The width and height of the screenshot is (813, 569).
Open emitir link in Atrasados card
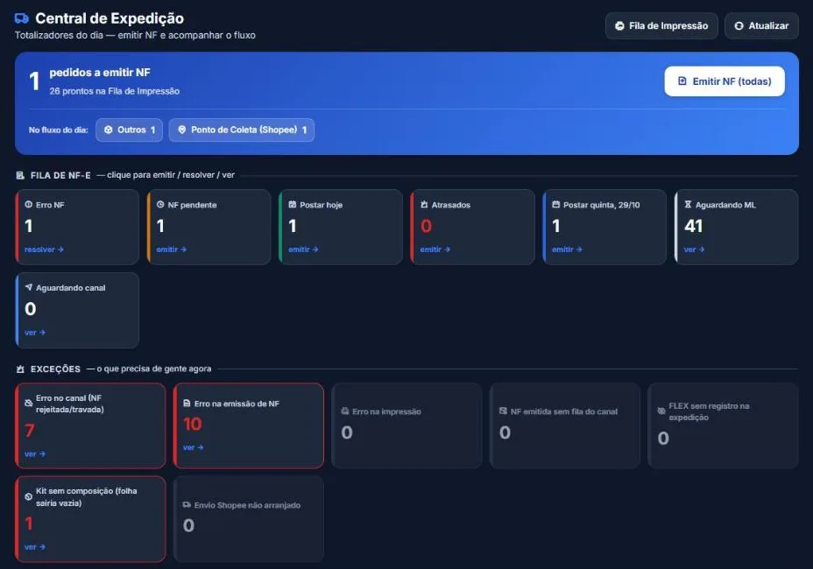click(435, 249)
